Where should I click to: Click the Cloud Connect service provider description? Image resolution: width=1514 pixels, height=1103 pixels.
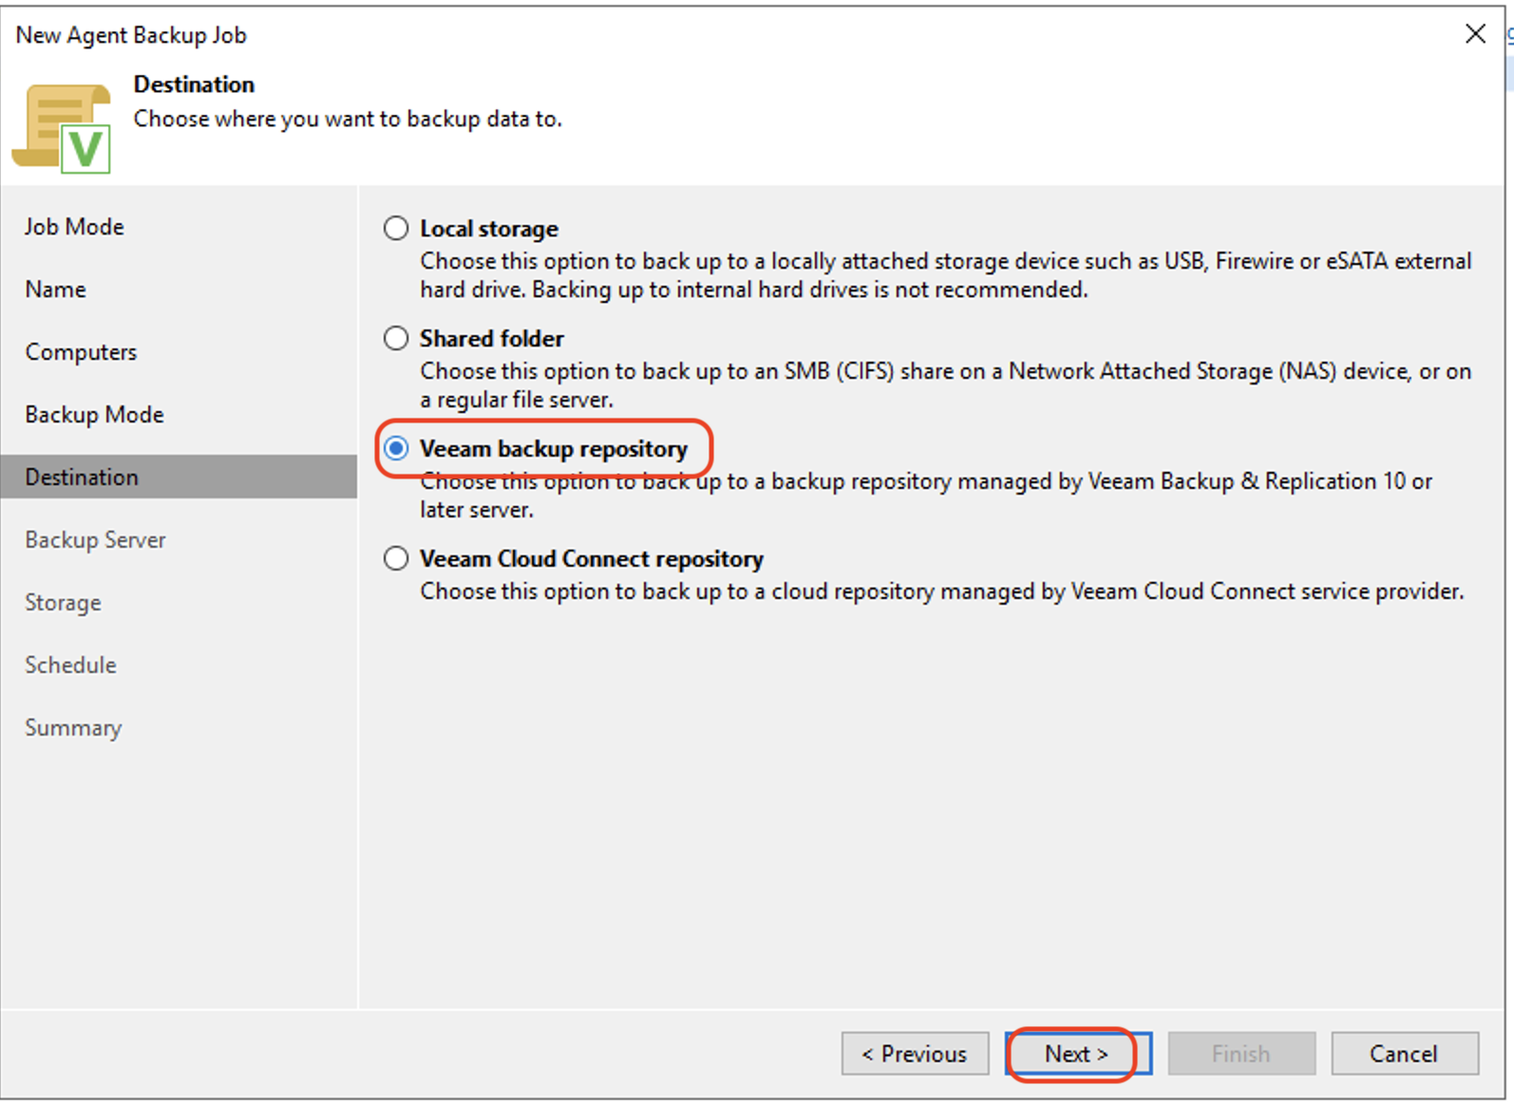click(942, 591)
